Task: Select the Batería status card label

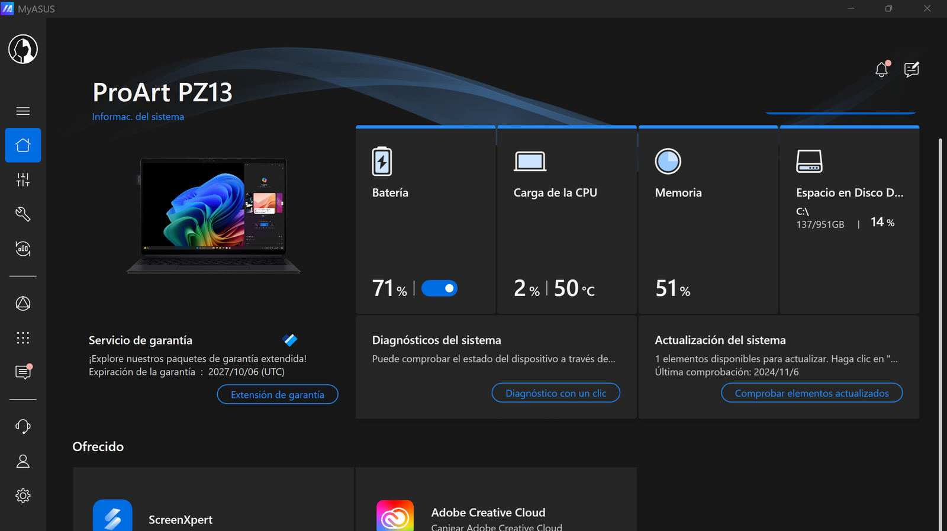Action: coord(390,192)
